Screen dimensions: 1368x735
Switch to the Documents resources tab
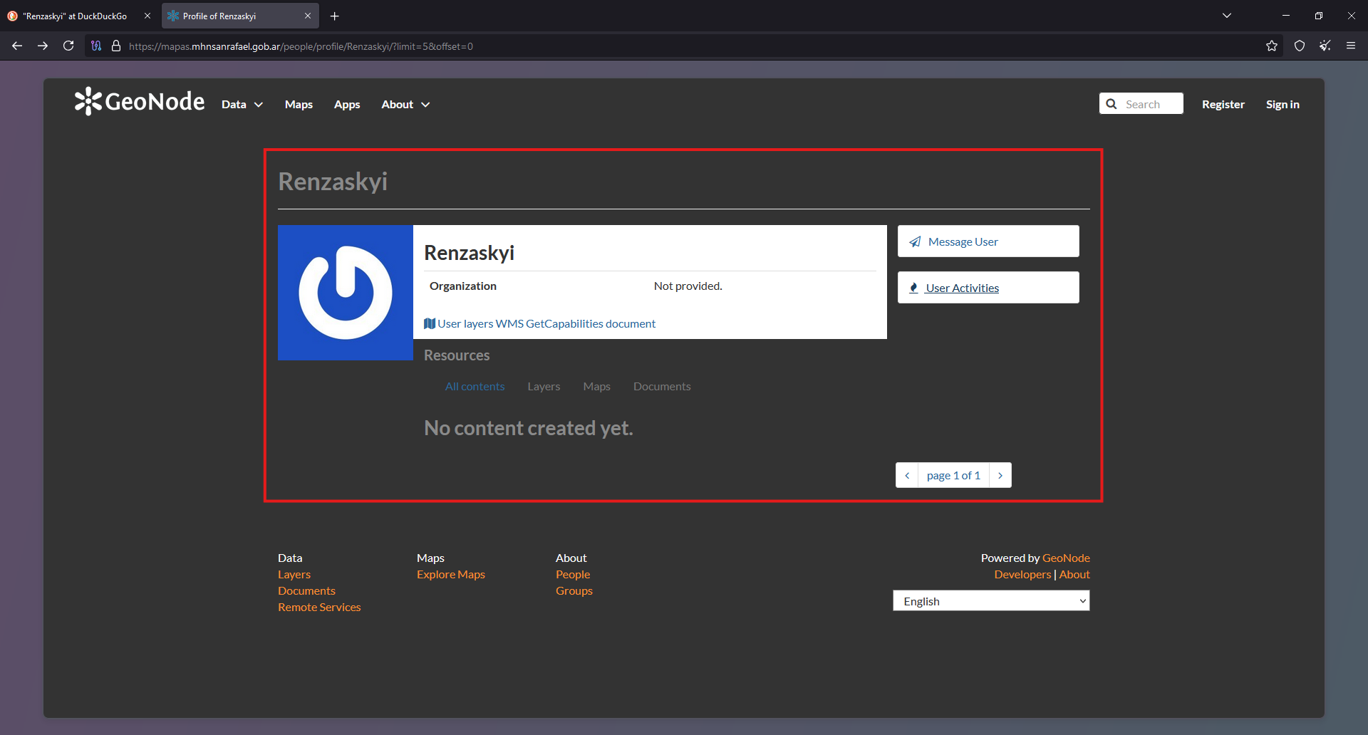click(x=662, y=386)
